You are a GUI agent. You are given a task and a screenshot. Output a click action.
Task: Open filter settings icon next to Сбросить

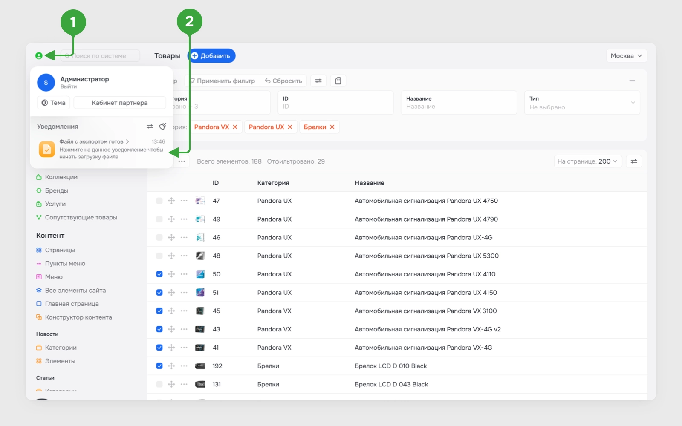318,81
